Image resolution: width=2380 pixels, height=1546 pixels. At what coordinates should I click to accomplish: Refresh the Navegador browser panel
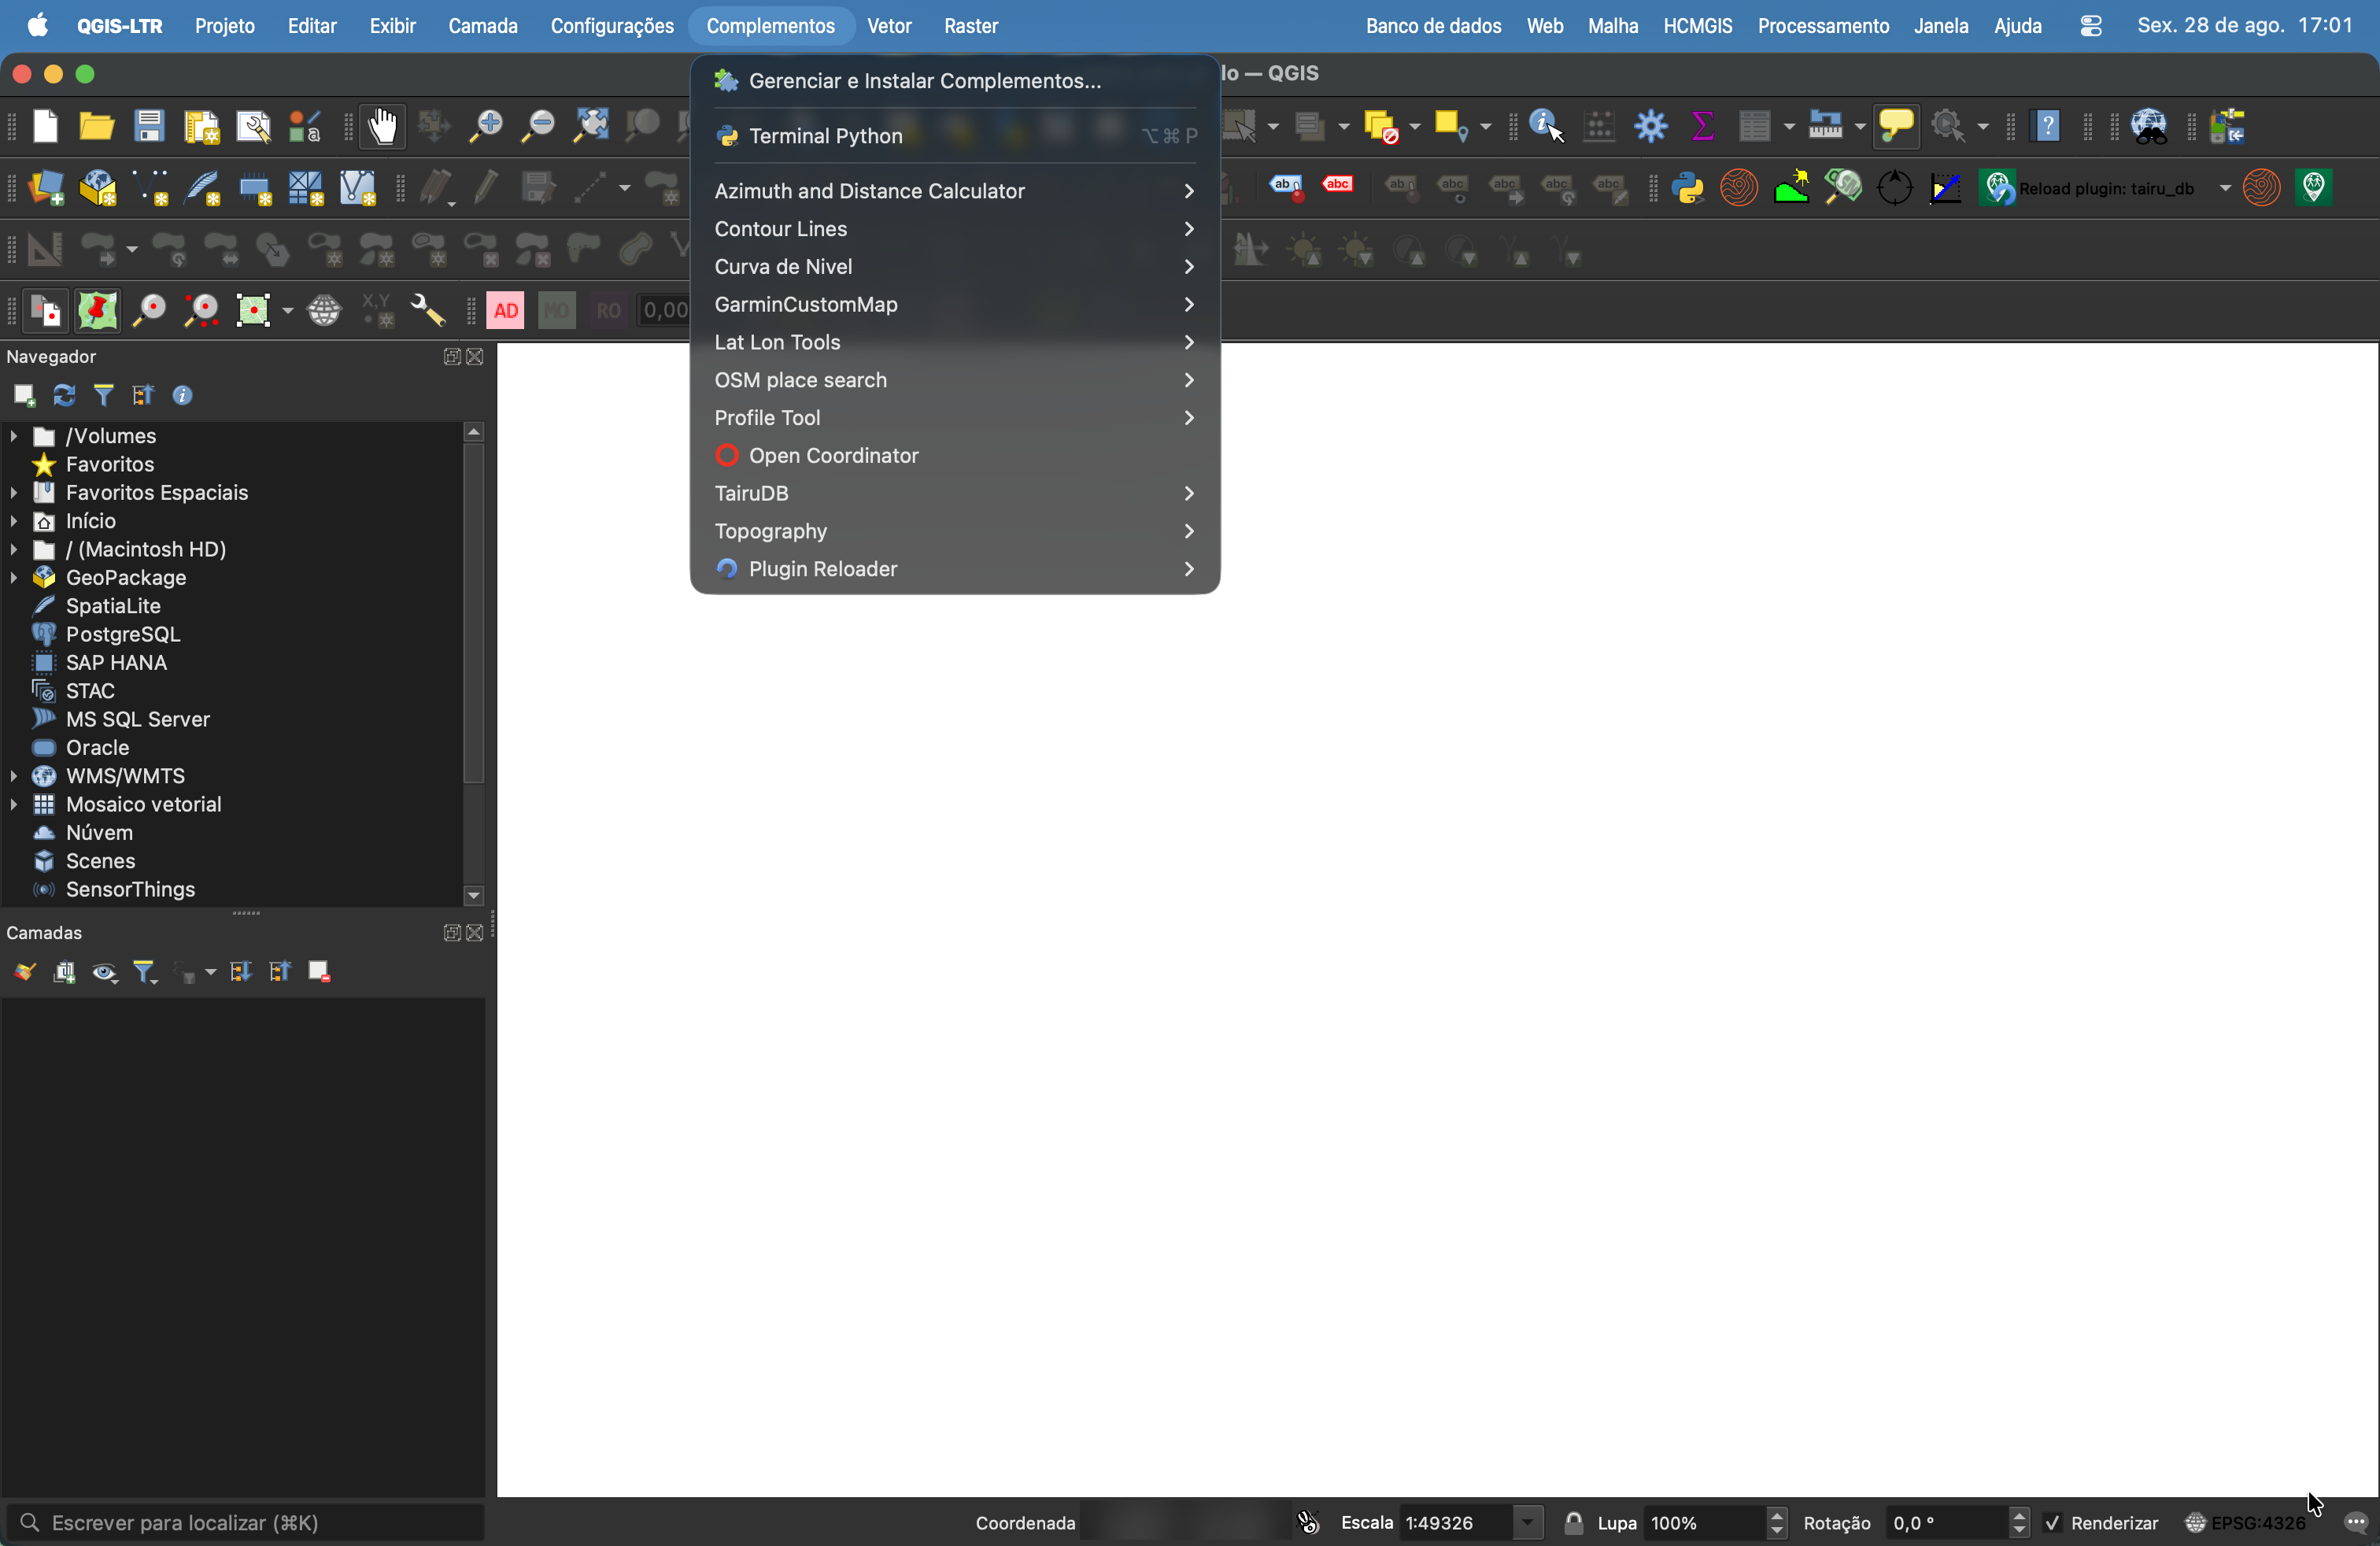tap(64, 396)
